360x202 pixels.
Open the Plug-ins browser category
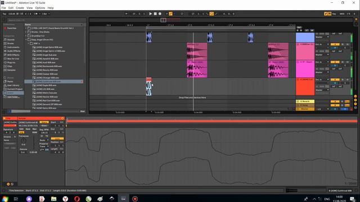(x=11, y=62)
